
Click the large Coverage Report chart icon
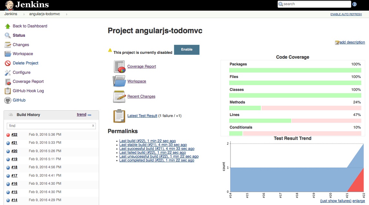[x=119, y=66]
